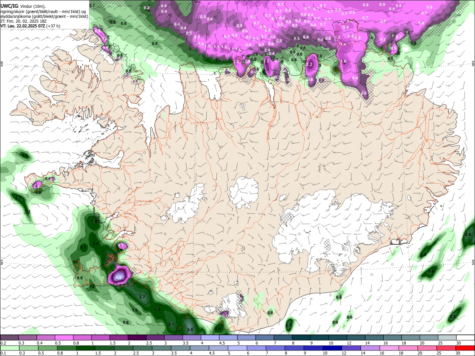Click the upper legend swatch labeled 25
This screenshot has height=356, width=475.
[x=446, y=338]
